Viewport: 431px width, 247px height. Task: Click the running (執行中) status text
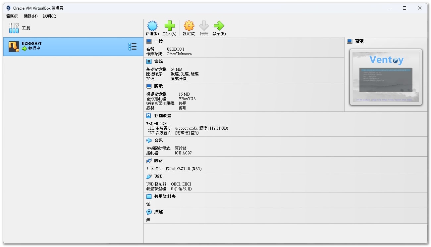coord(34,48)
